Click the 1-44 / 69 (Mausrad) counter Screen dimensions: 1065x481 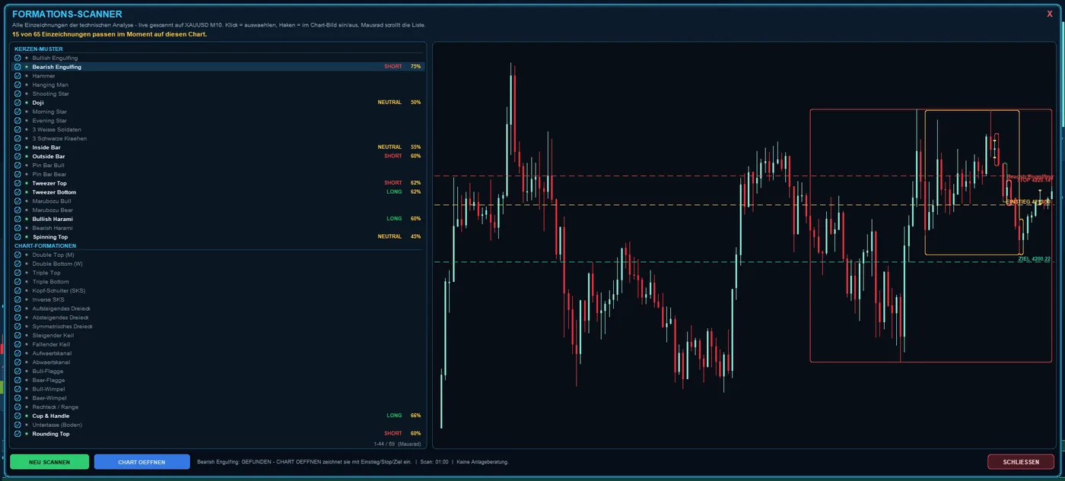pyautogui.click(x=397, y=443)
